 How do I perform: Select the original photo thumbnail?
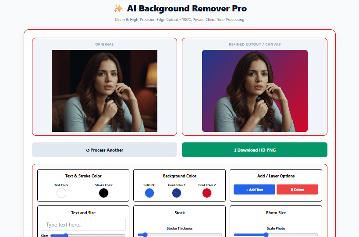click(104, 91)
